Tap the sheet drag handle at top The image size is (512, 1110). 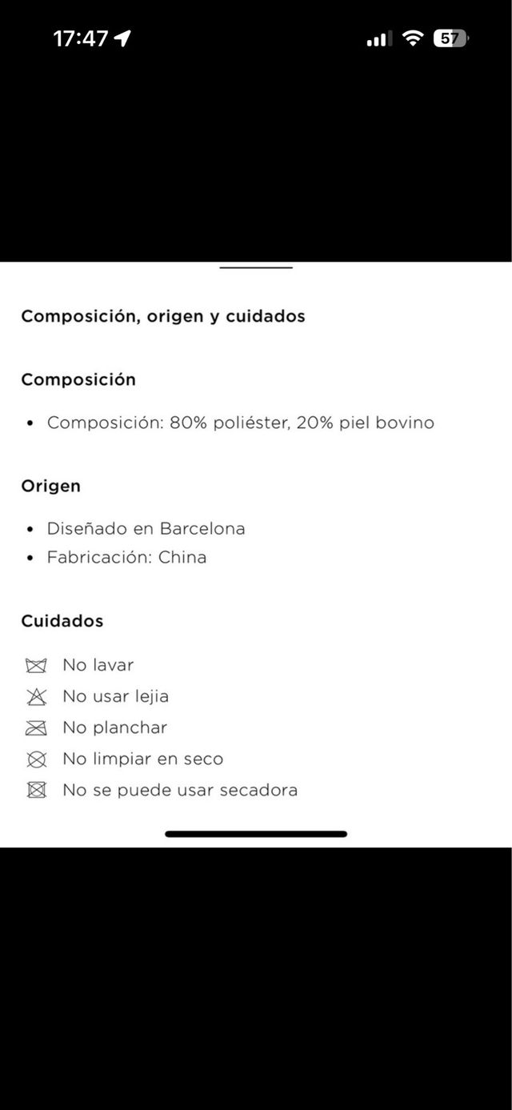tap(256, 267)
